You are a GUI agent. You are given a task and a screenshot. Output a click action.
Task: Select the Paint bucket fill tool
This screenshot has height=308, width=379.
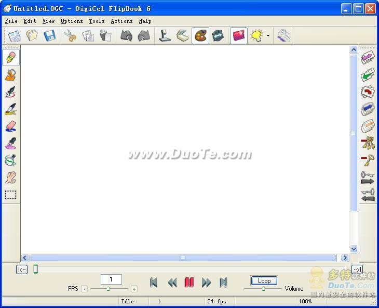[x=11, y=74]
